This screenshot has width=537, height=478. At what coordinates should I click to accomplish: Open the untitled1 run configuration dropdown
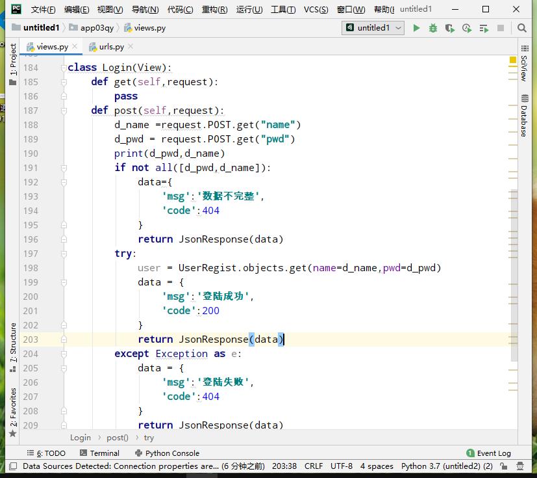tap(374, 28)
